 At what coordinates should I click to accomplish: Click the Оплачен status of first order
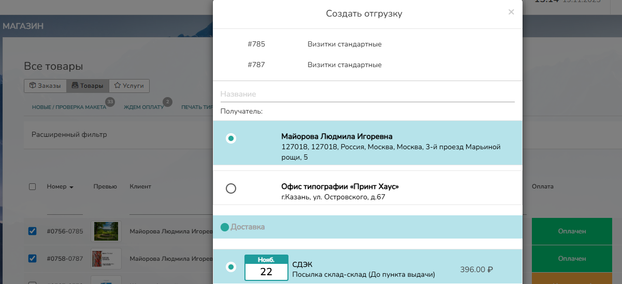coord(572,231)
